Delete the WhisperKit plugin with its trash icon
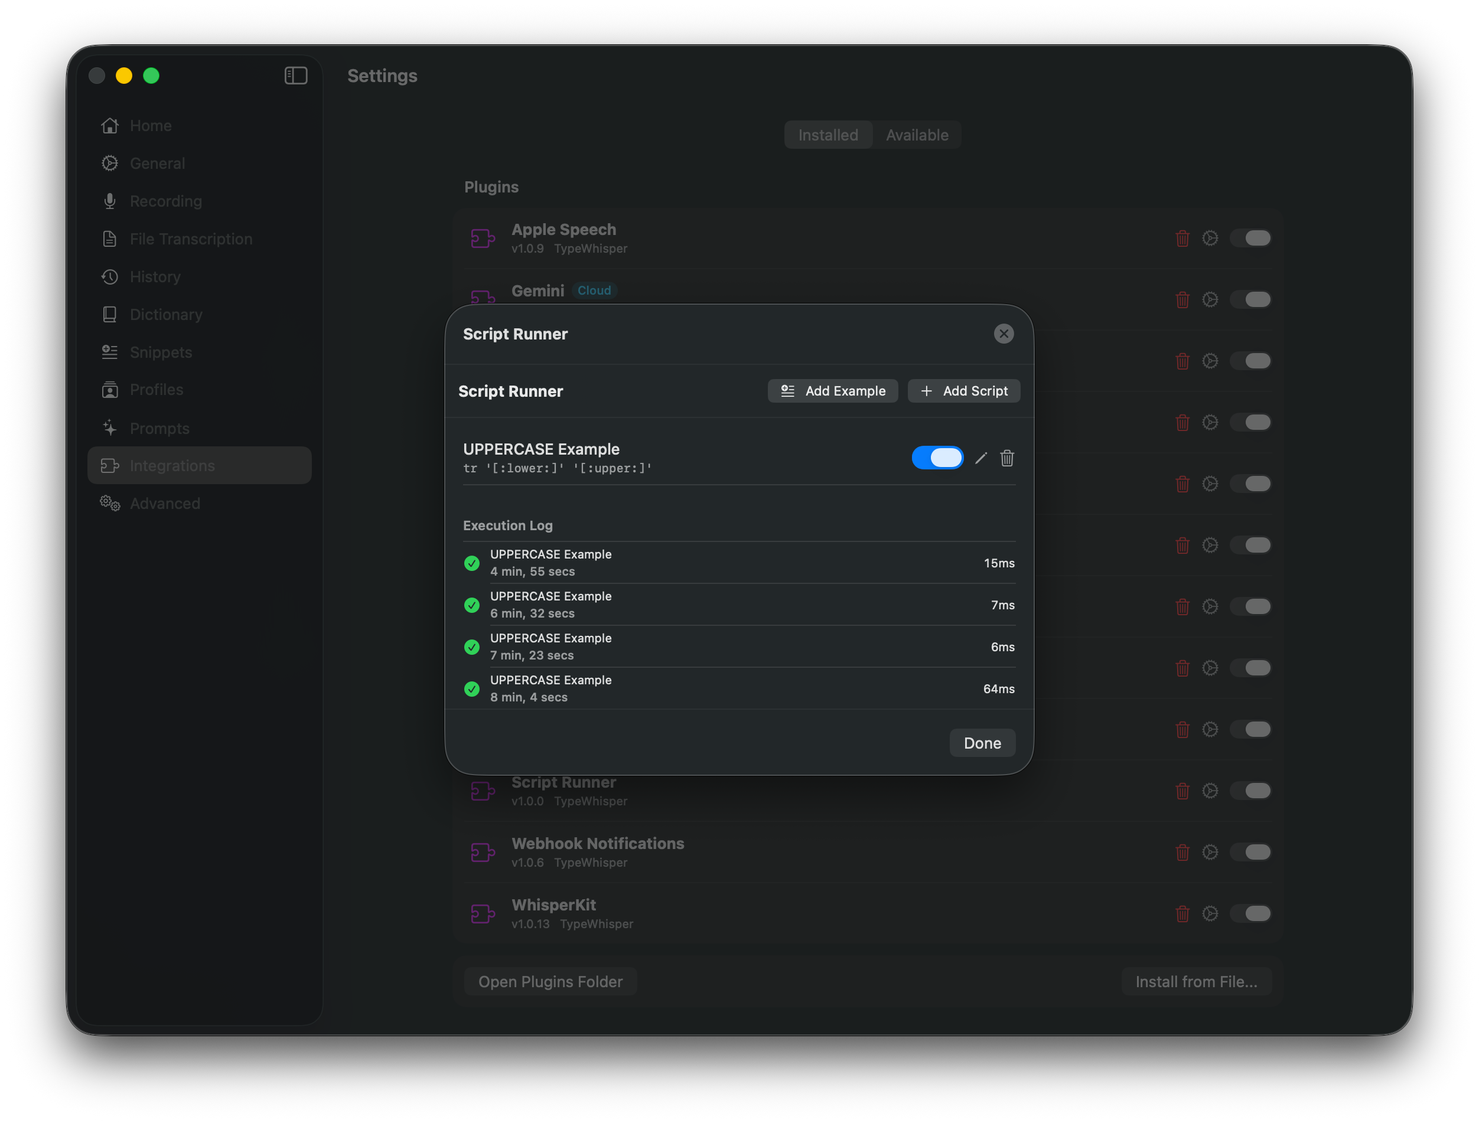The width and height of the screenshot is (1479, 1123). 1182,914
